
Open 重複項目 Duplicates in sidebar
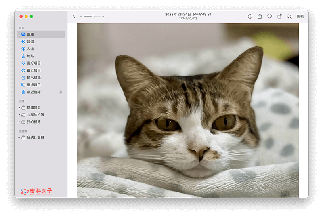(41, 85)
